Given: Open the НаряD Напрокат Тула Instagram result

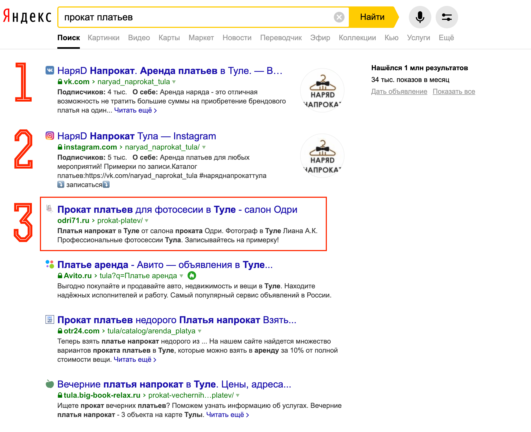Looking at the screenshot, I should tap(137, 136).
